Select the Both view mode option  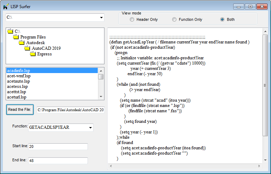coord(222,20)
